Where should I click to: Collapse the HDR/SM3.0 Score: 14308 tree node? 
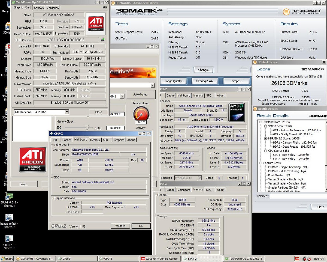point(265,139)
